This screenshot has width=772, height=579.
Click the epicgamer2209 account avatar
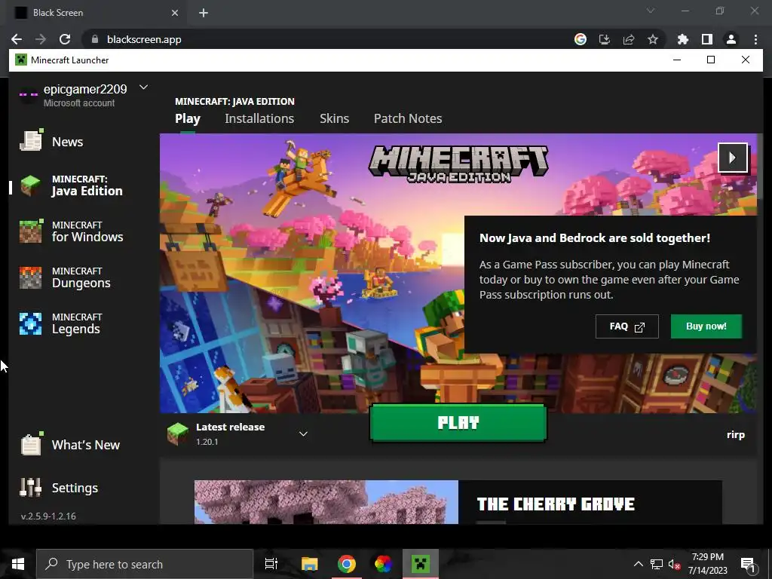tap(29, 94)
